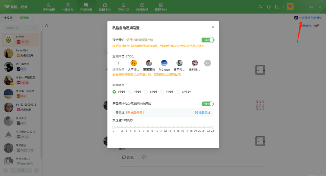Click the account list scrollbar
The width and height of the screenshot is (326, 176).
[41, 95]
